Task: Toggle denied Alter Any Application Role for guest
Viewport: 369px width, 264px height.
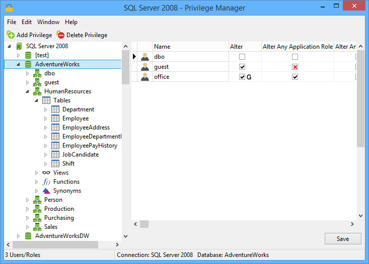Action: pos(295,67)
